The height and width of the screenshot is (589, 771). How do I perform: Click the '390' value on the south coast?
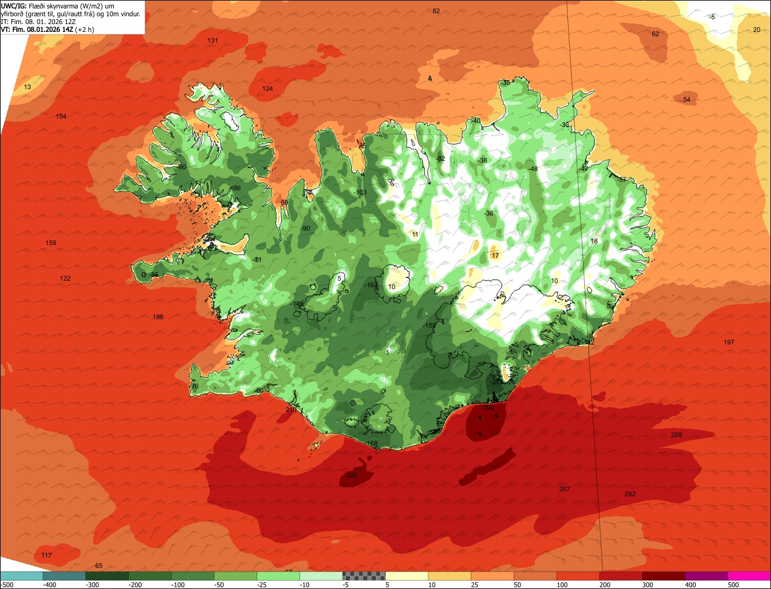click(489, 408)
